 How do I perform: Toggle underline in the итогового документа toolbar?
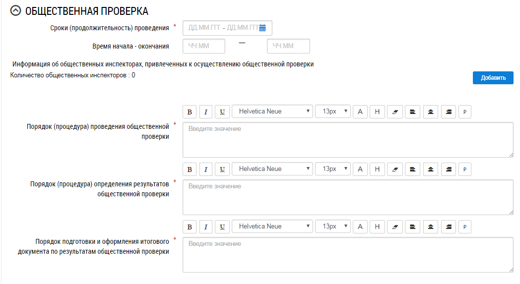[x=222, y=227]
